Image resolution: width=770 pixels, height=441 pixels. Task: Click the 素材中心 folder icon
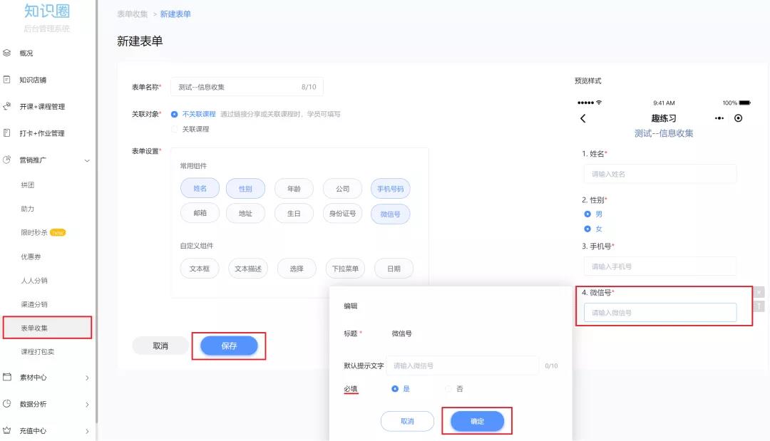(7, 377)
